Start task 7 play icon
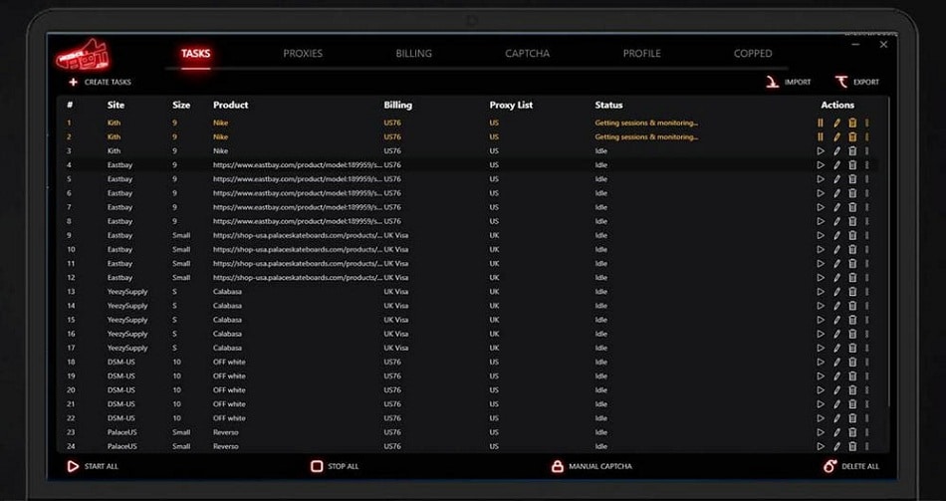 pyautogui.click(x=820, y=207)
